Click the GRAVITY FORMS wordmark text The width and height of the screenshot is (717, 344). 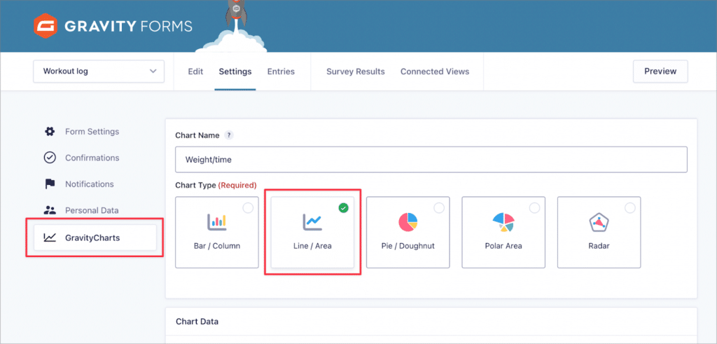tap(129, 26)
